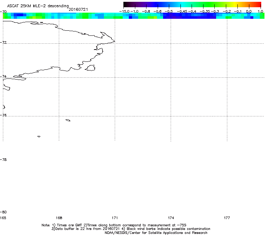Click the small island outline just south of -76
The height and width of the screenshot is (235, 267).
68,120
